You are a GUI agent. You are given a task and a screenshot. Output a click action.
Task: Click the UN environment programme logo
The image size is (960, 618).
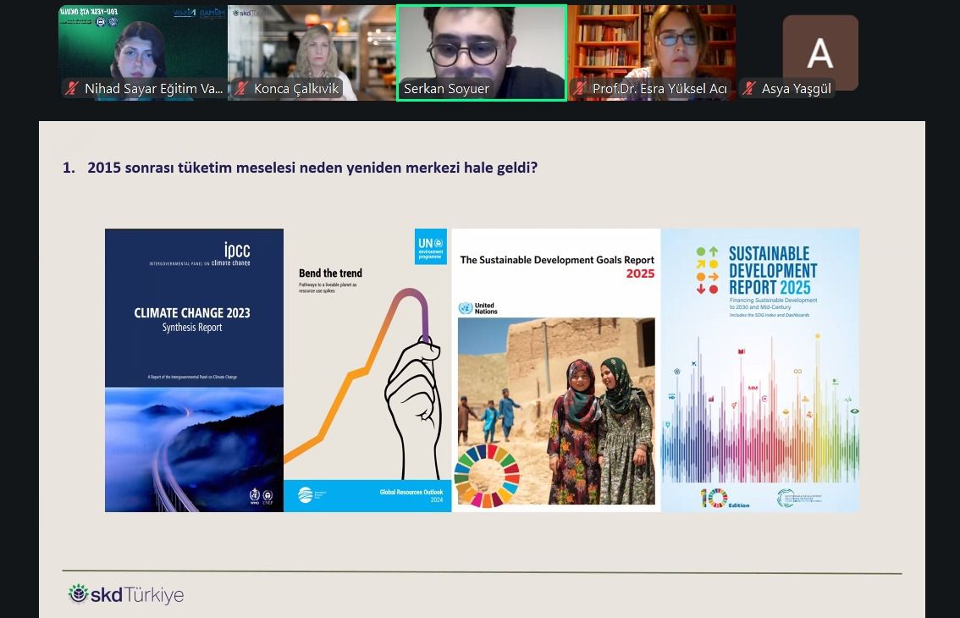point(430,247)
